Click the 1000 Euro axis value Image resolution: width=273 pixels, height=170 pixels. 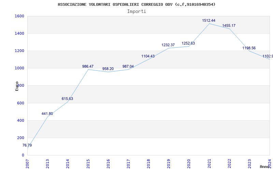tap(19, 68)
